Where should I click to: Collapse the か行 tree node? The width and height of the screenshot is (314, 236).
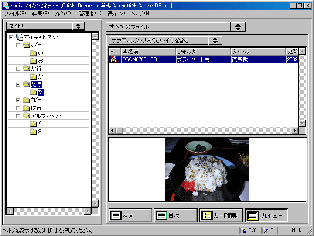(18, 69)
